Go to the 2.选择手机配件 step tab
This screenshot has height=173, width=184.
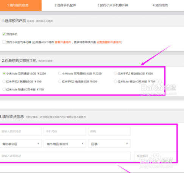65,5
